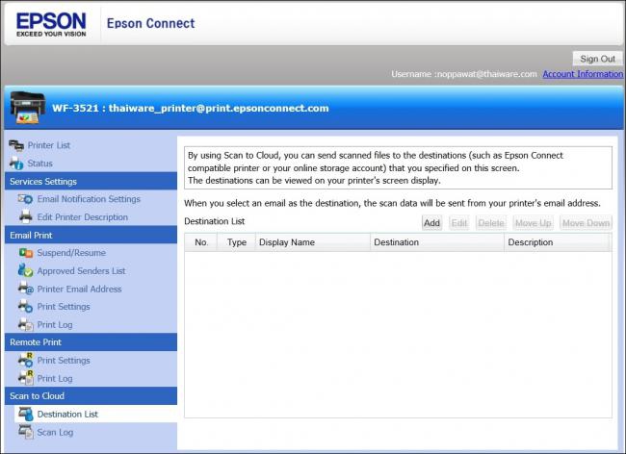Open Print Settings under Remote Print
Image resolution: width=626 pixels, height=454 pixels.
[64, 361]
